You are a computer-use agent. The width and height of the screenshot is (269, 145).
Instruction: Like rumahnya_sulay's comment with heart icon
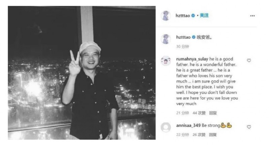[249, 60]
